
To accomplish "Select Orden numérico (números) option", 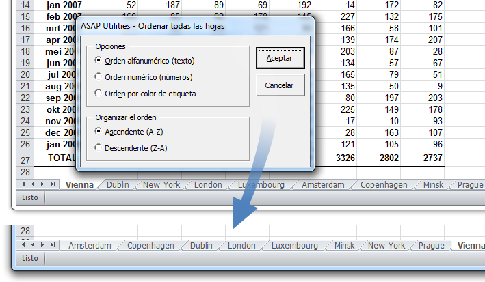I will [x=143, y=77].
